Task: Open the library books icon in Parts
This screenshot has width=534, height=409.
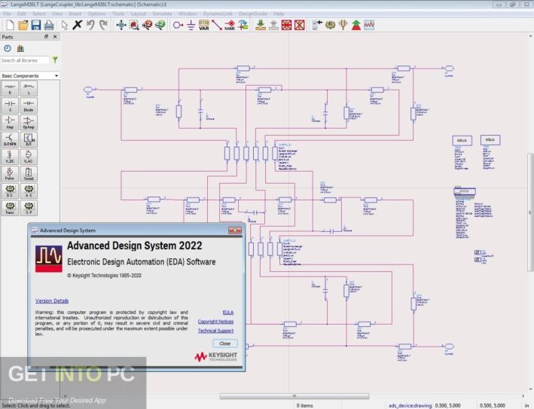Action: point(20,48)
